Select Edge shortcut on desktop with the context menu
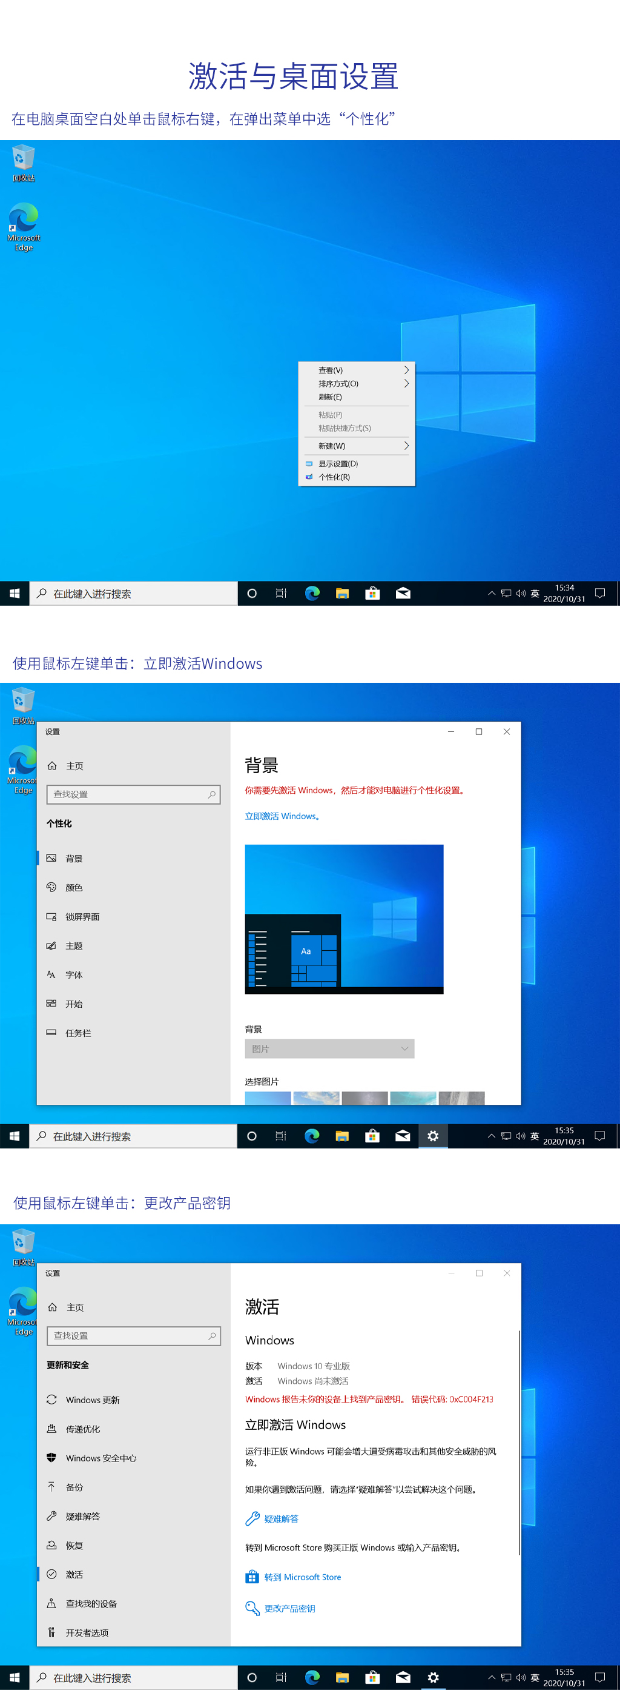 click(x=24, y=227)
